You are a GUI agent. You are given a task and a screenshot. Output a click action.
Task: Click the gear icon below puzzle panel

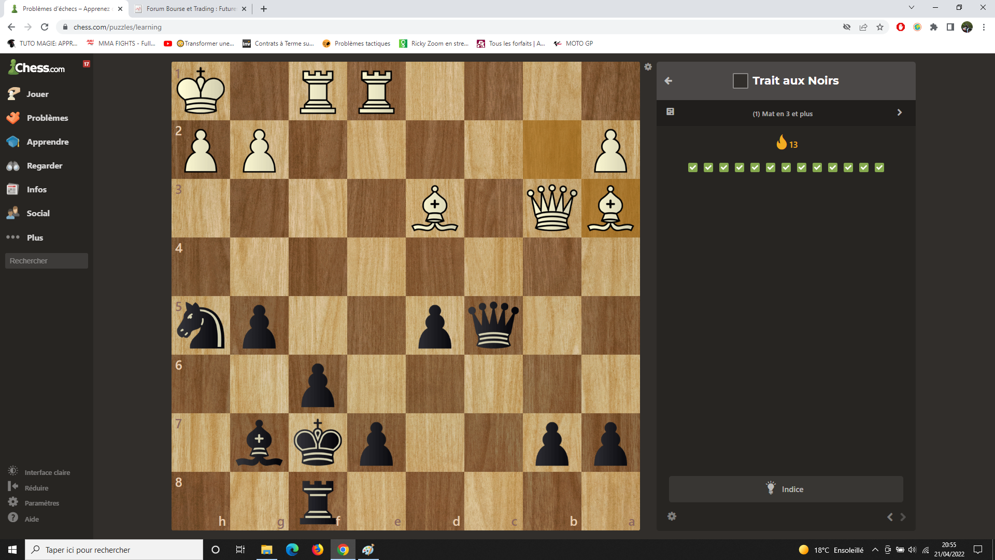click(x=672, y=516)
